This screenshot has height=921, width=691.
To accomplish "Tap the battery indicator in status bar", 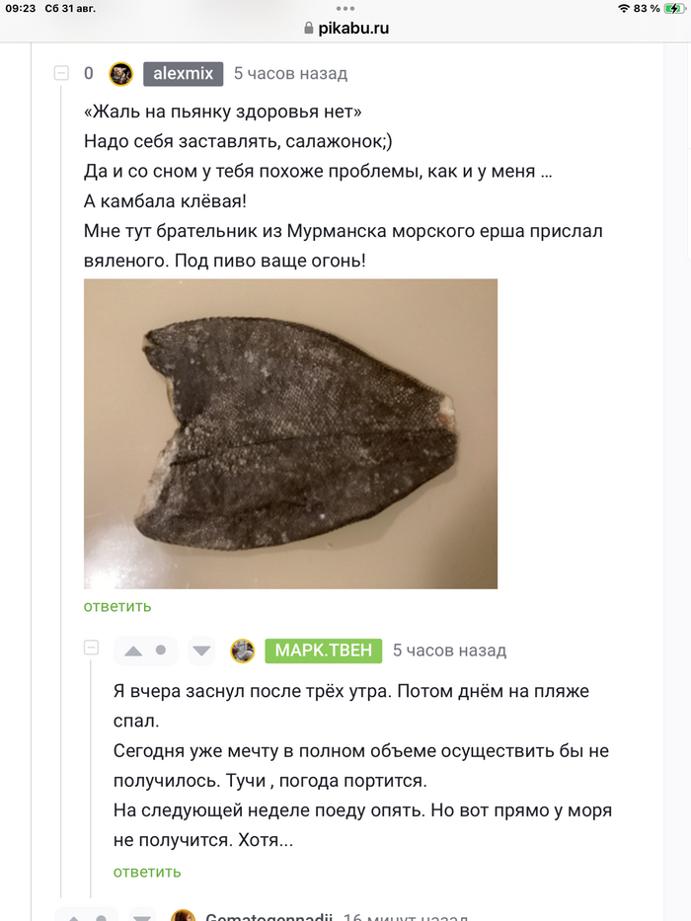I will click(674, 8).
